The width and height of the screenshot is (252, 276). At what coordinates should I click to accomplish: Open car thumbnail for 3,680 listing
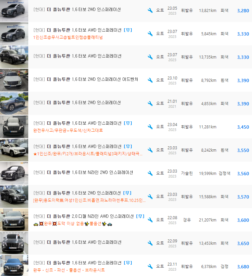14,265
